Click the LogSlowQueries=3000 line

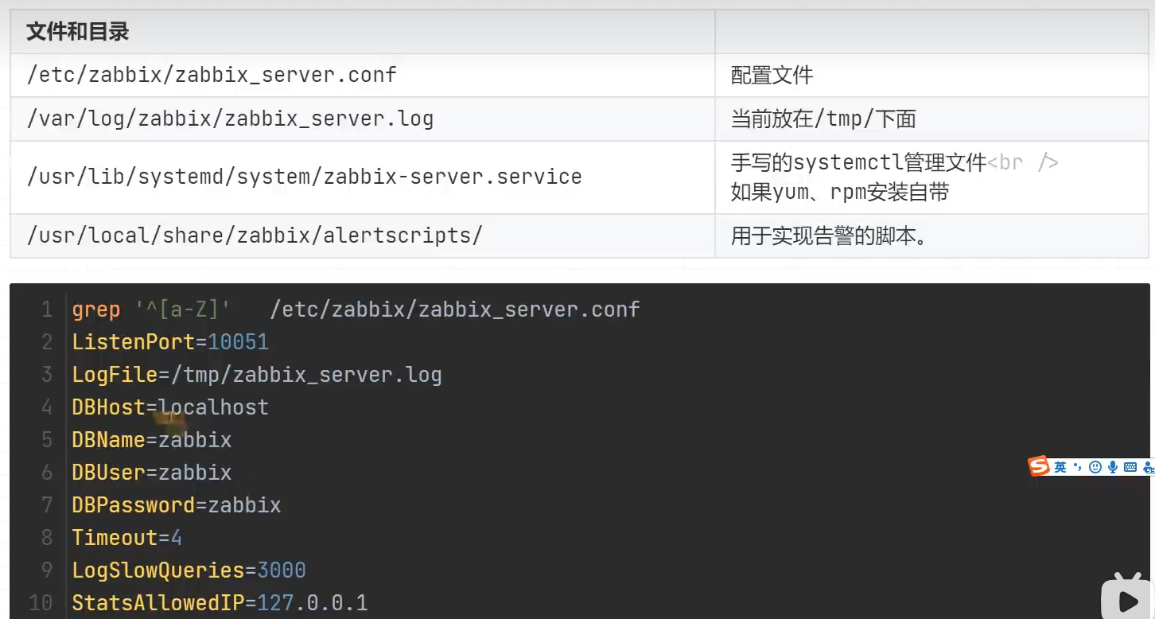[x=189, y=570]
